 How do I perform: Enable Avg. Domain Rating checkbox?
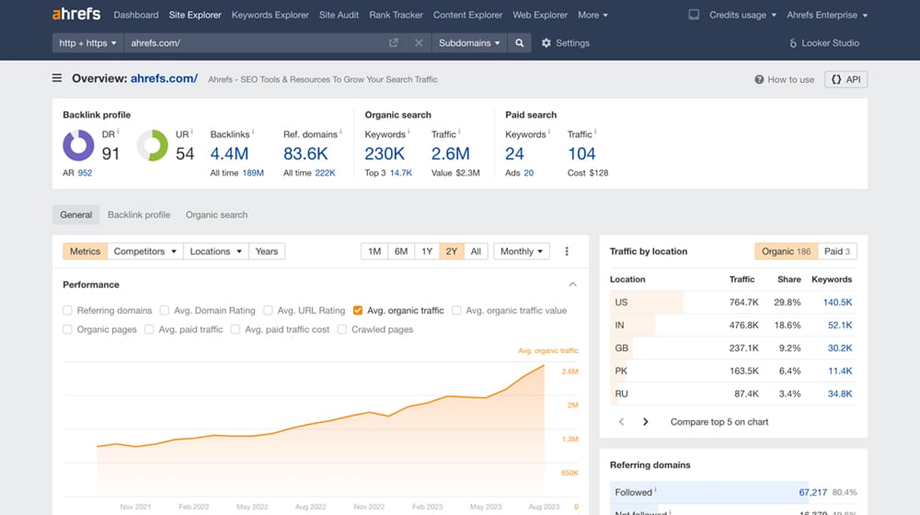(165, 310)
